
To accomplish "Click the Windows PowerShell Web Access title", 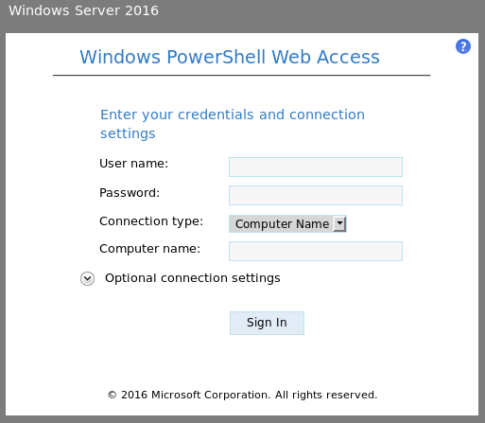I will [230, 57].
